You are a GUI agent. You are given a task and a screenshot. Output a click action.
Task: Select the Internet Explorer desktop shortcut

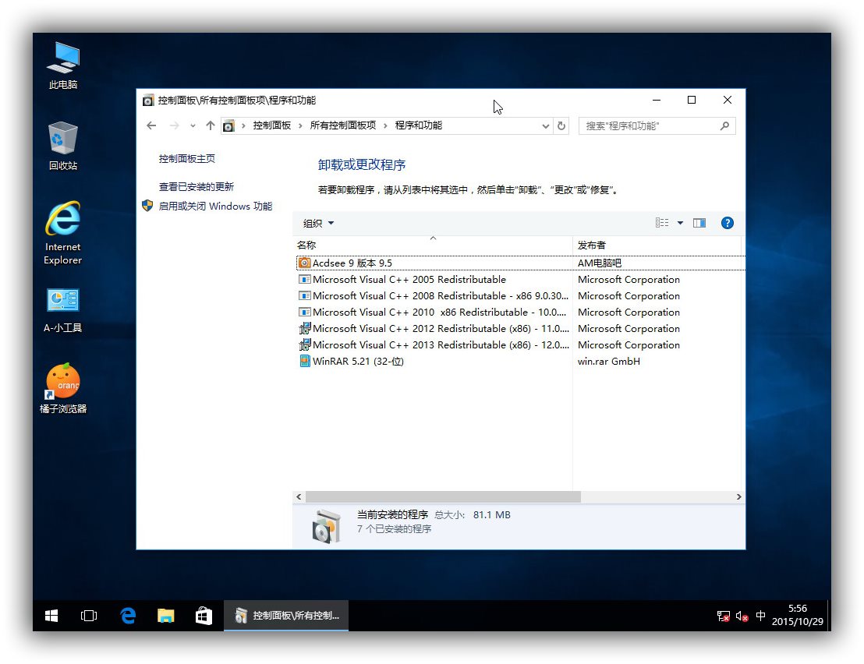(63, 233)
